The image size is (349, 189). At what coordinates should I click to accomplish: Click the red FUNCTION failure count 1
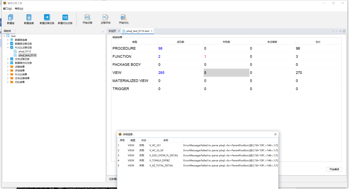click(x=205, y=57)
